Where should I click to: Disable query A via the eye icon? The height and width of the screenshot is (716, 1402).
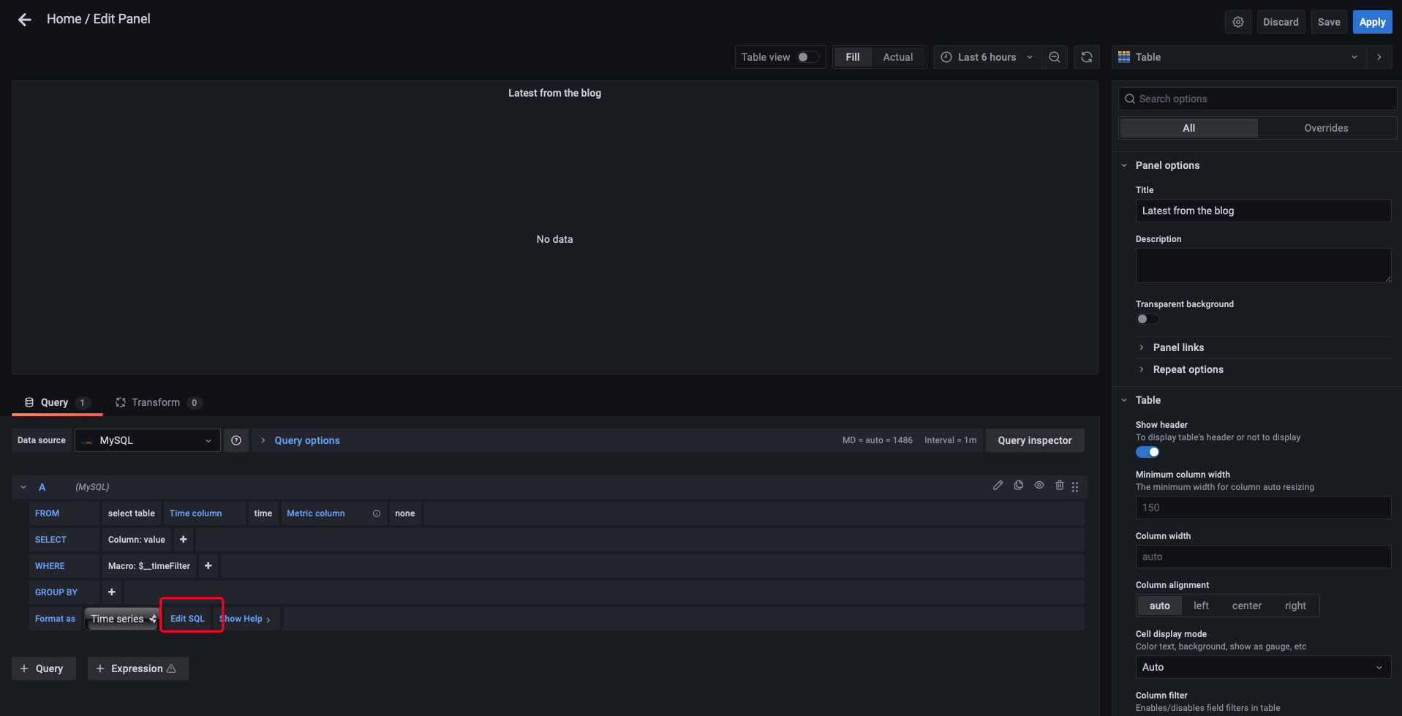click(1039, 485)
